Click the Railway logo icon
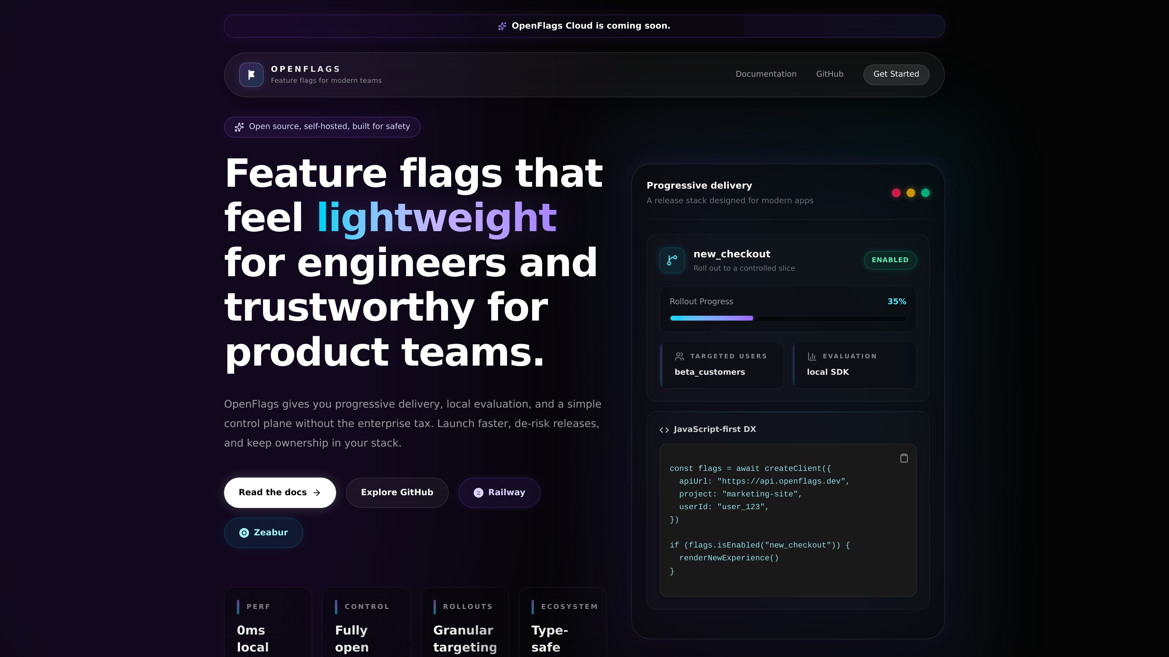This screenshot has width=1169, height=657. (478, 493)
